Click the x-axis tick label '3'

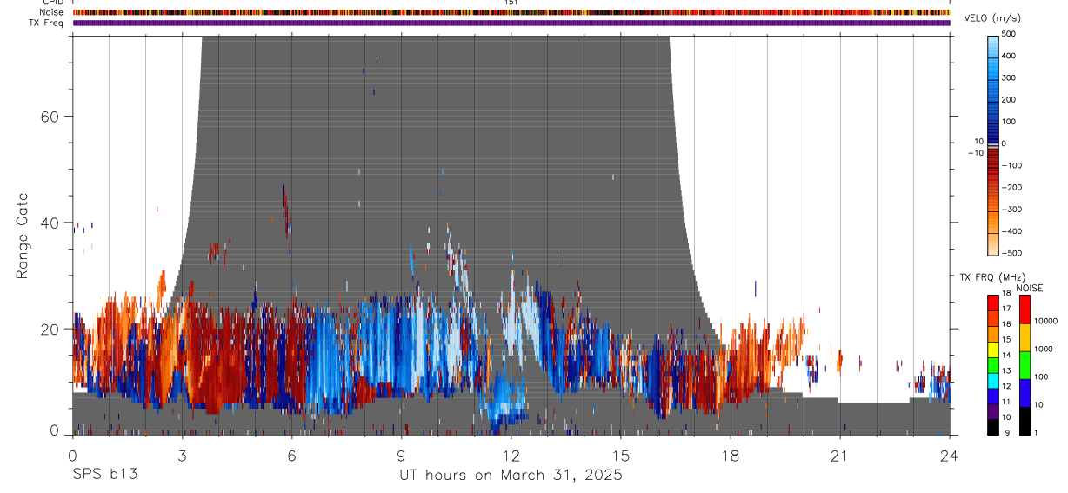[x=182, y=456]
